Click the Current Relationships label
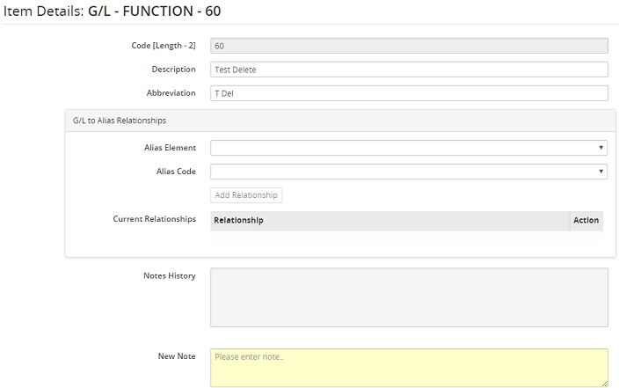The width and height of the screenshot is (619, 388). tap(154, 218)
